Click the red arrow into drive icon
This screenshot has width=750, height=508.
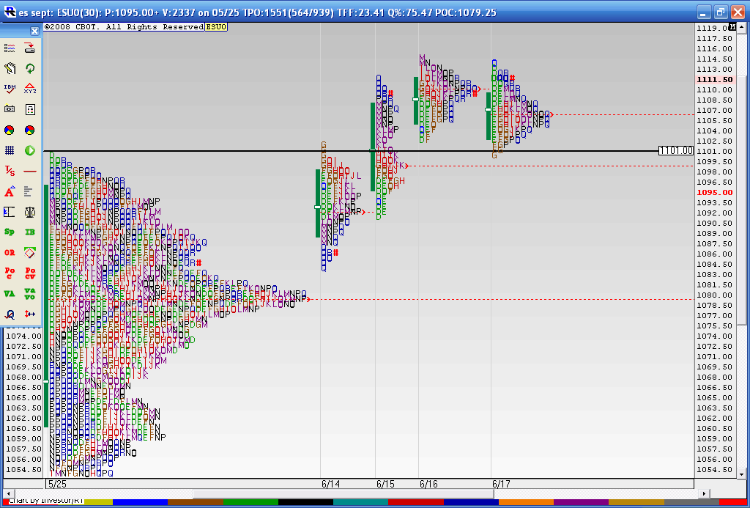[29, 48]
